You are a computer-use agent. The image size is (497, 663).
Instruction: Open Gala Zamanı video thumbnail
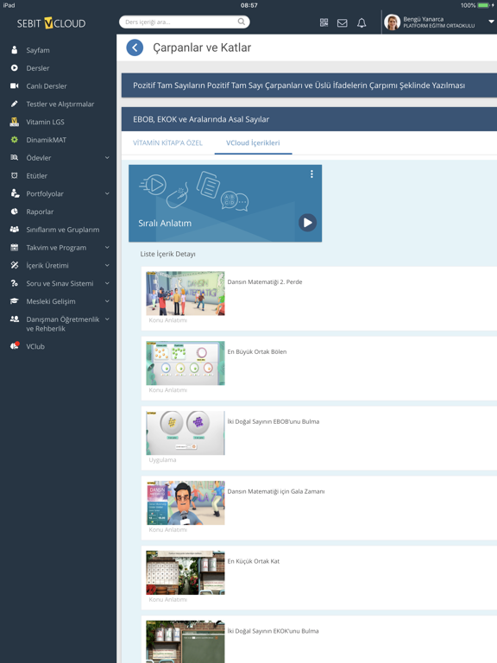click(186, 502)
